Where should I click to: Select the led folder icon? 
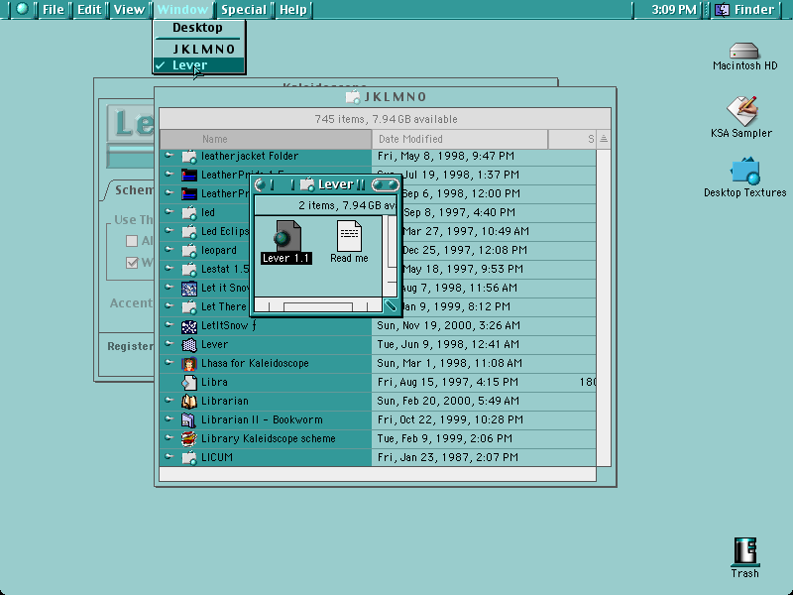(x=189, y=212)
